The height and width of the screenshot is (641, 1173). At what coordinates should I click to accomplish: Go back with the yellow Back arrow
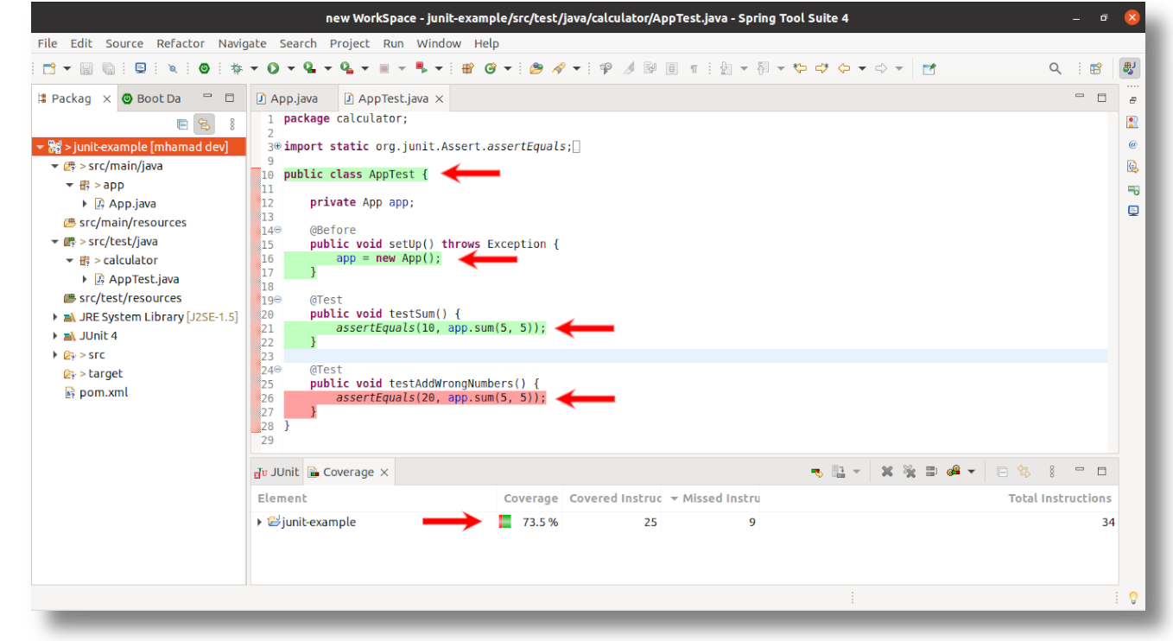(x=844, y=68)
